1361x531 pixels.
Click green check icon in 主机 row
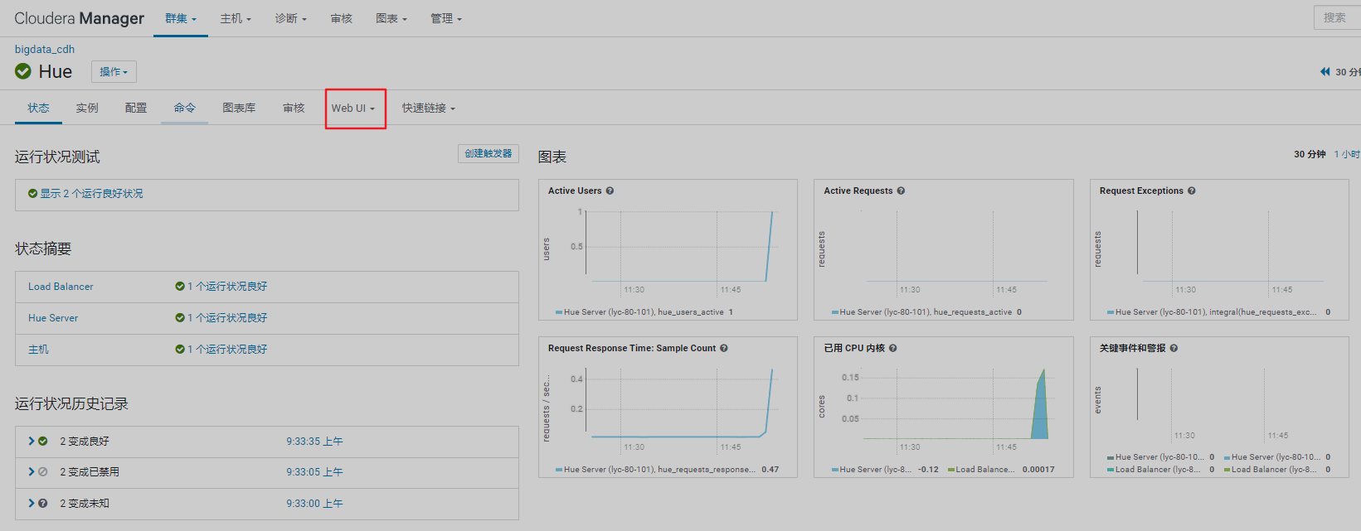[180, 350]
